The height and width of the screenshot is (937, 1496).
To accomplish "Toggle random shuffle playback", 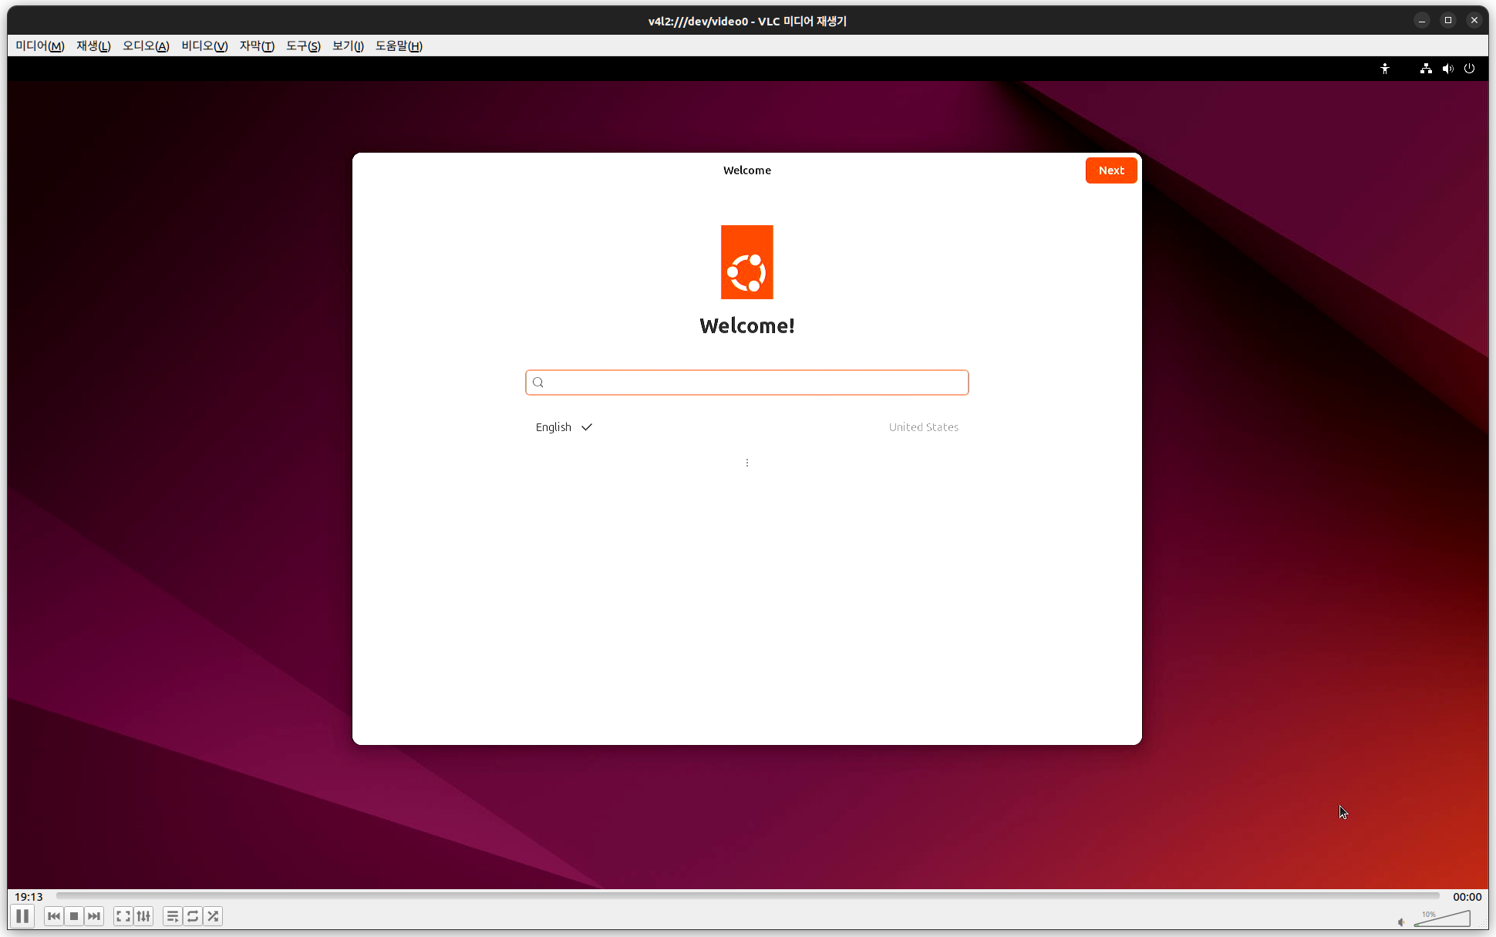I will pyautogui.click(x=213, y=916).
